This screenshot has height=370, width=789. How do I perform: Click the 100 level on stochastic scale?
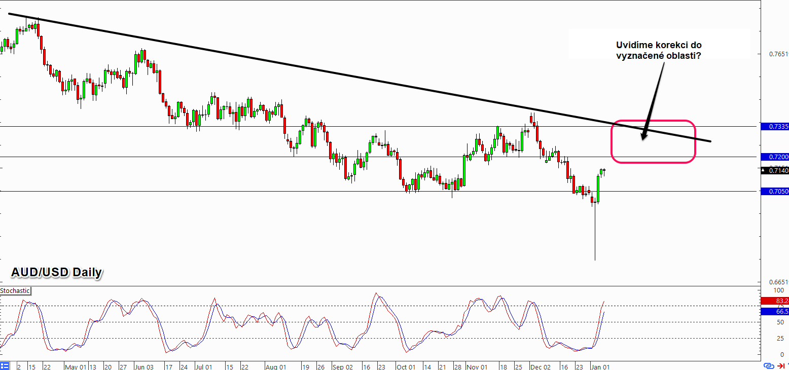778,290
